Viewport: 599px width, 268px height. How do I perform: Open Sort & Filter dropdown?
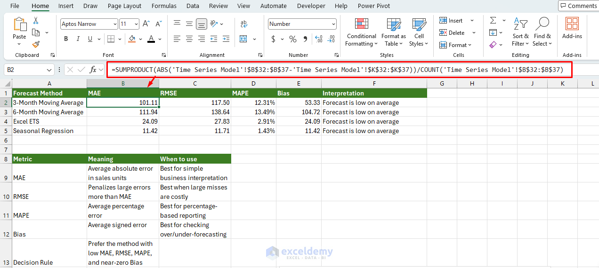pyautogui.click(x=520, y=32)
